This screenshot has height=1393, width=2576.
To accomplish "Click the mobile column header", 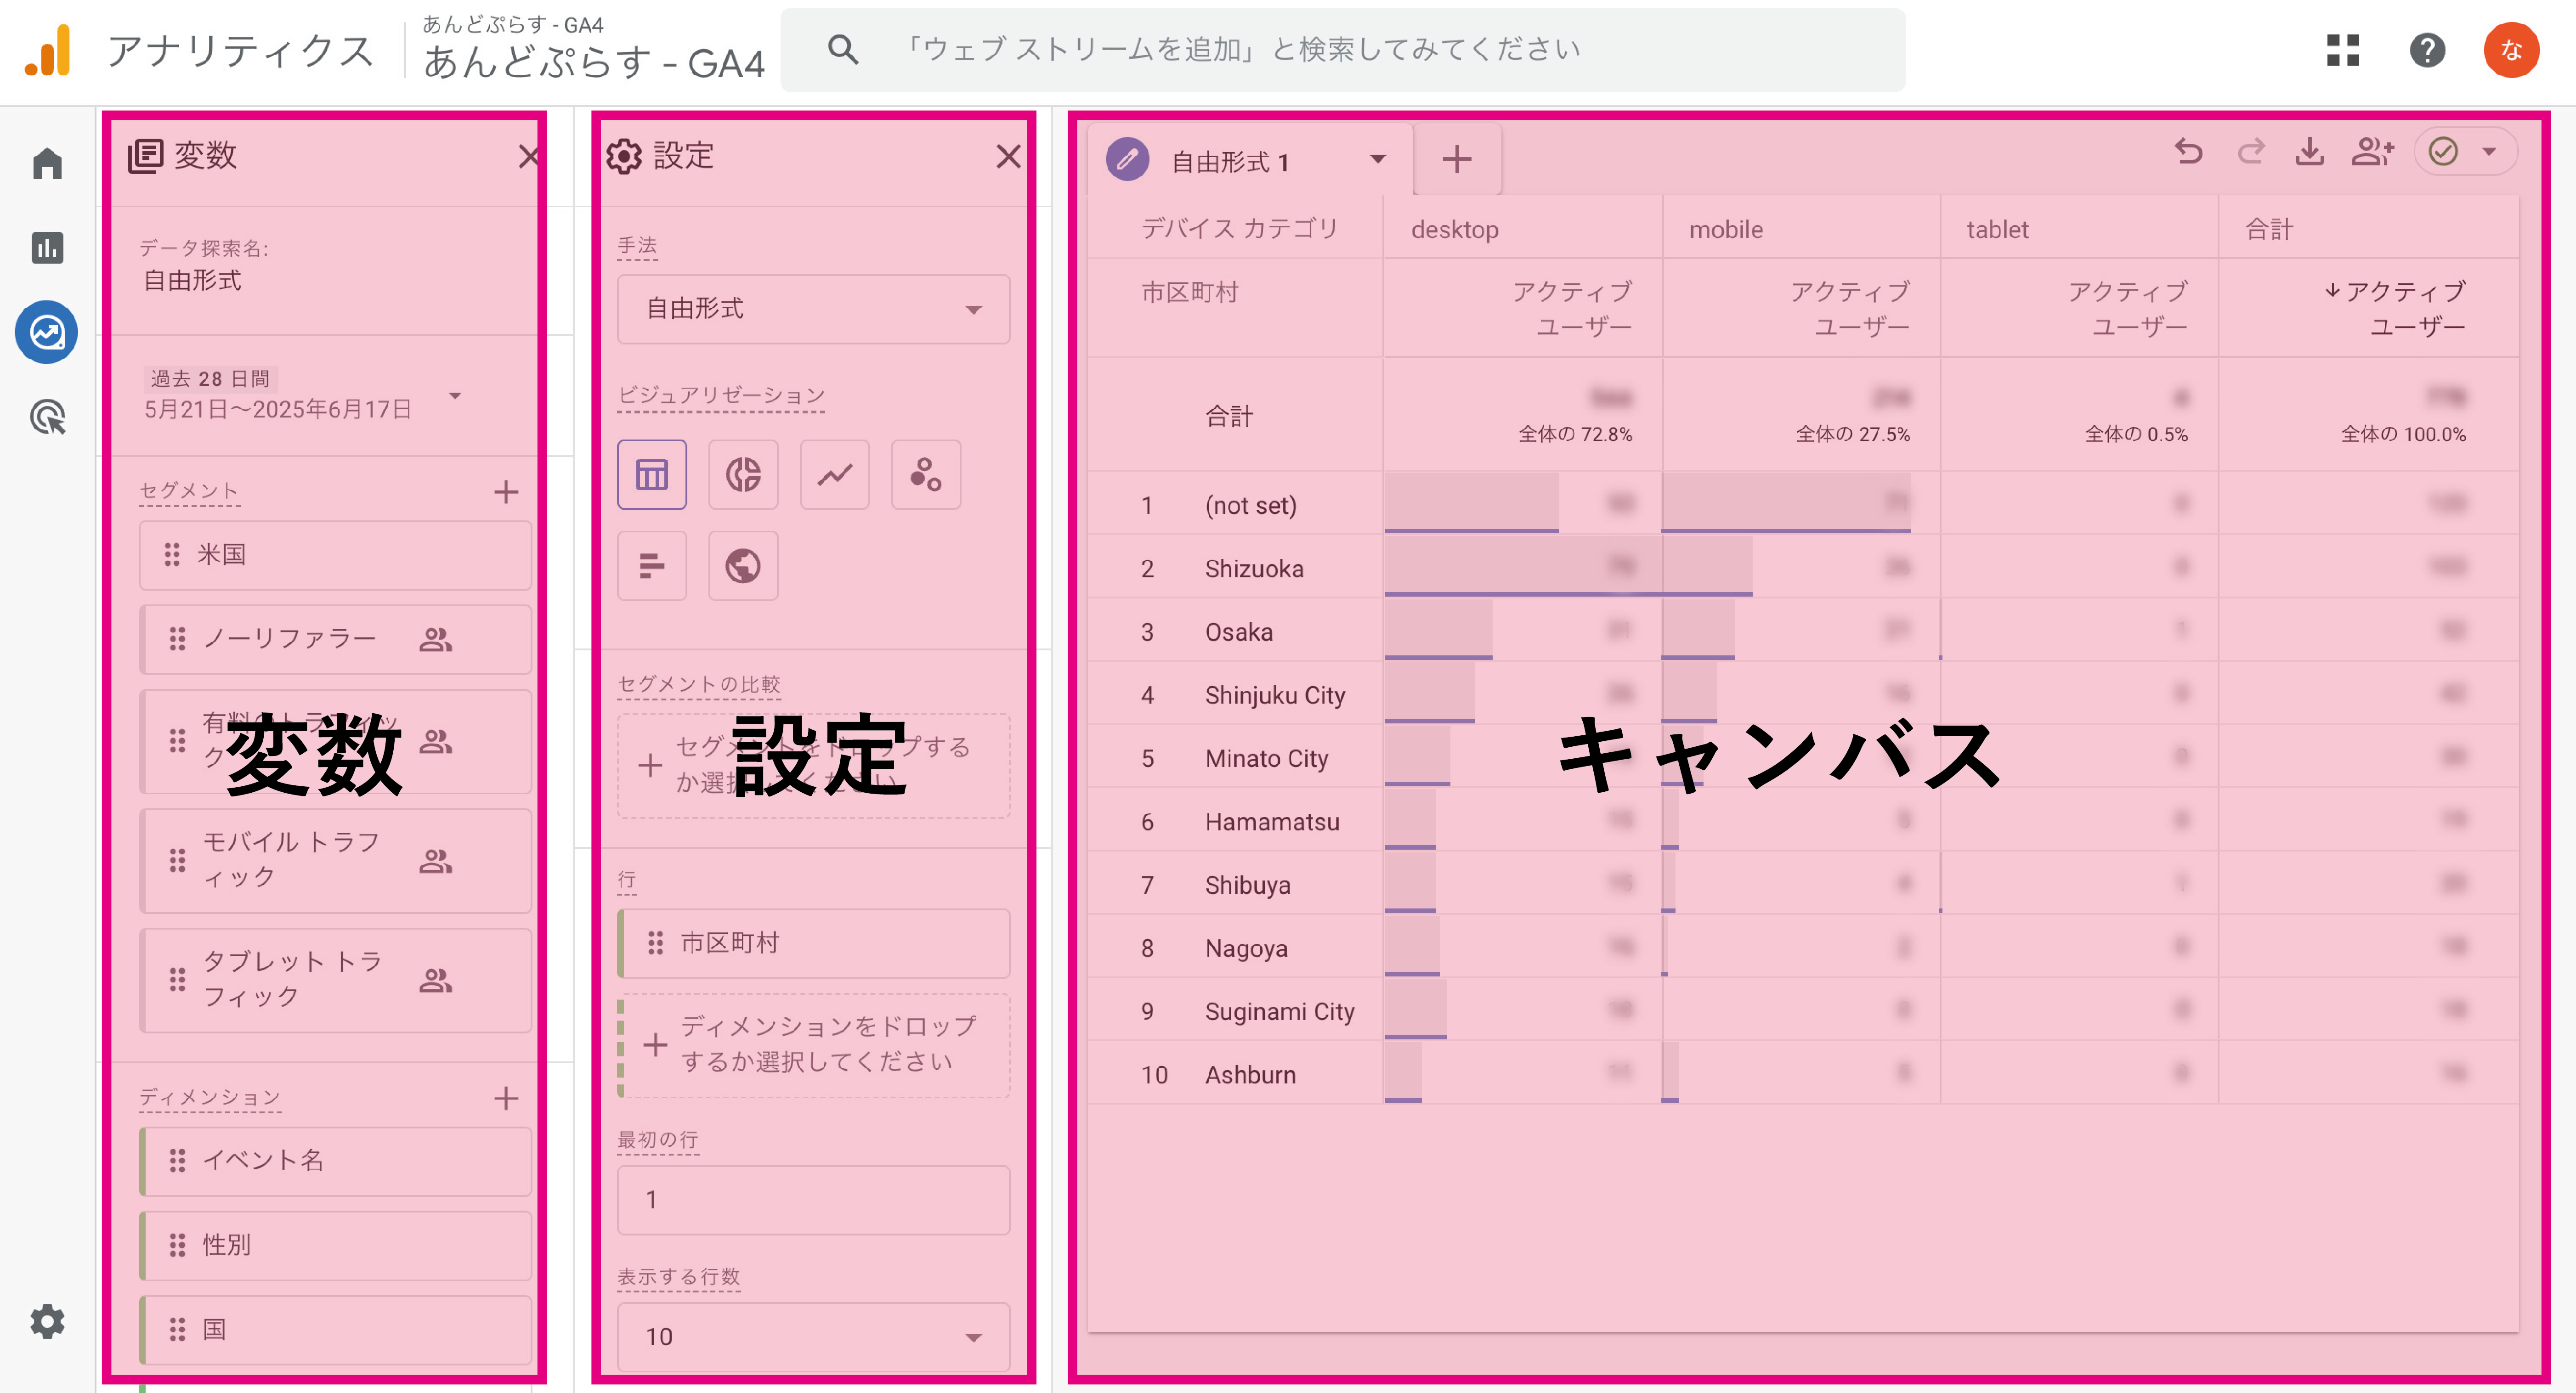I will tap(1726, 229).
